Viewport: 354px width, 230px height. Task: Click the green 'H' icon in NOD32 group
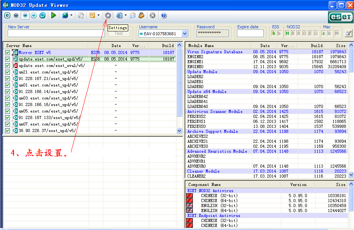(287, 33)
